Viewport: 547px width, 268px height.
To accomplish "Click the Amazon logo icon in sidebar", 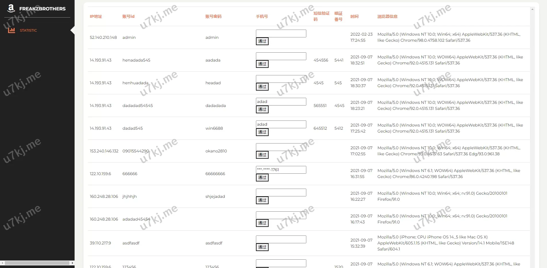I will coord(11,8).
